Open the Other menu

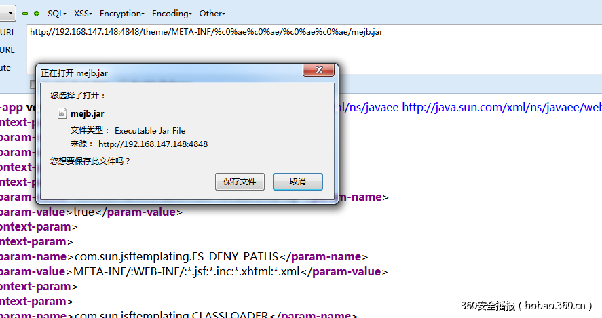click(x=212, y=14)
